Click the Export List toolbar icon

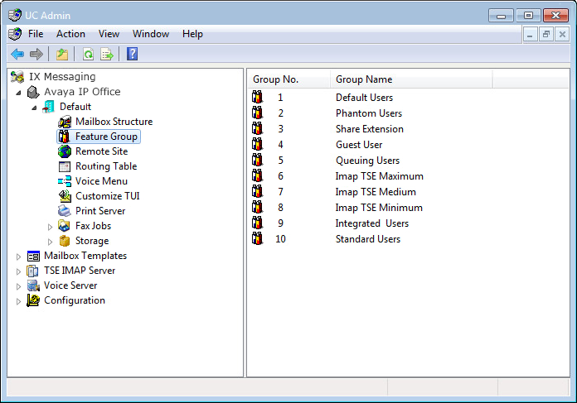coord(107,55)
